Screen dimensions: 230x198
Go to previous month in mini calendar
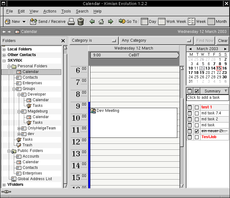click(190, 49)
